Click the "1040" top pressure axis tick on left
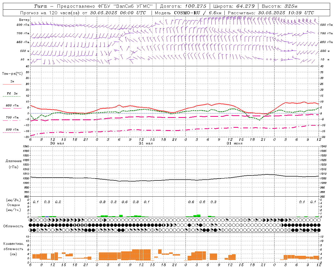 pyautogui.click(x=25, y=146)
